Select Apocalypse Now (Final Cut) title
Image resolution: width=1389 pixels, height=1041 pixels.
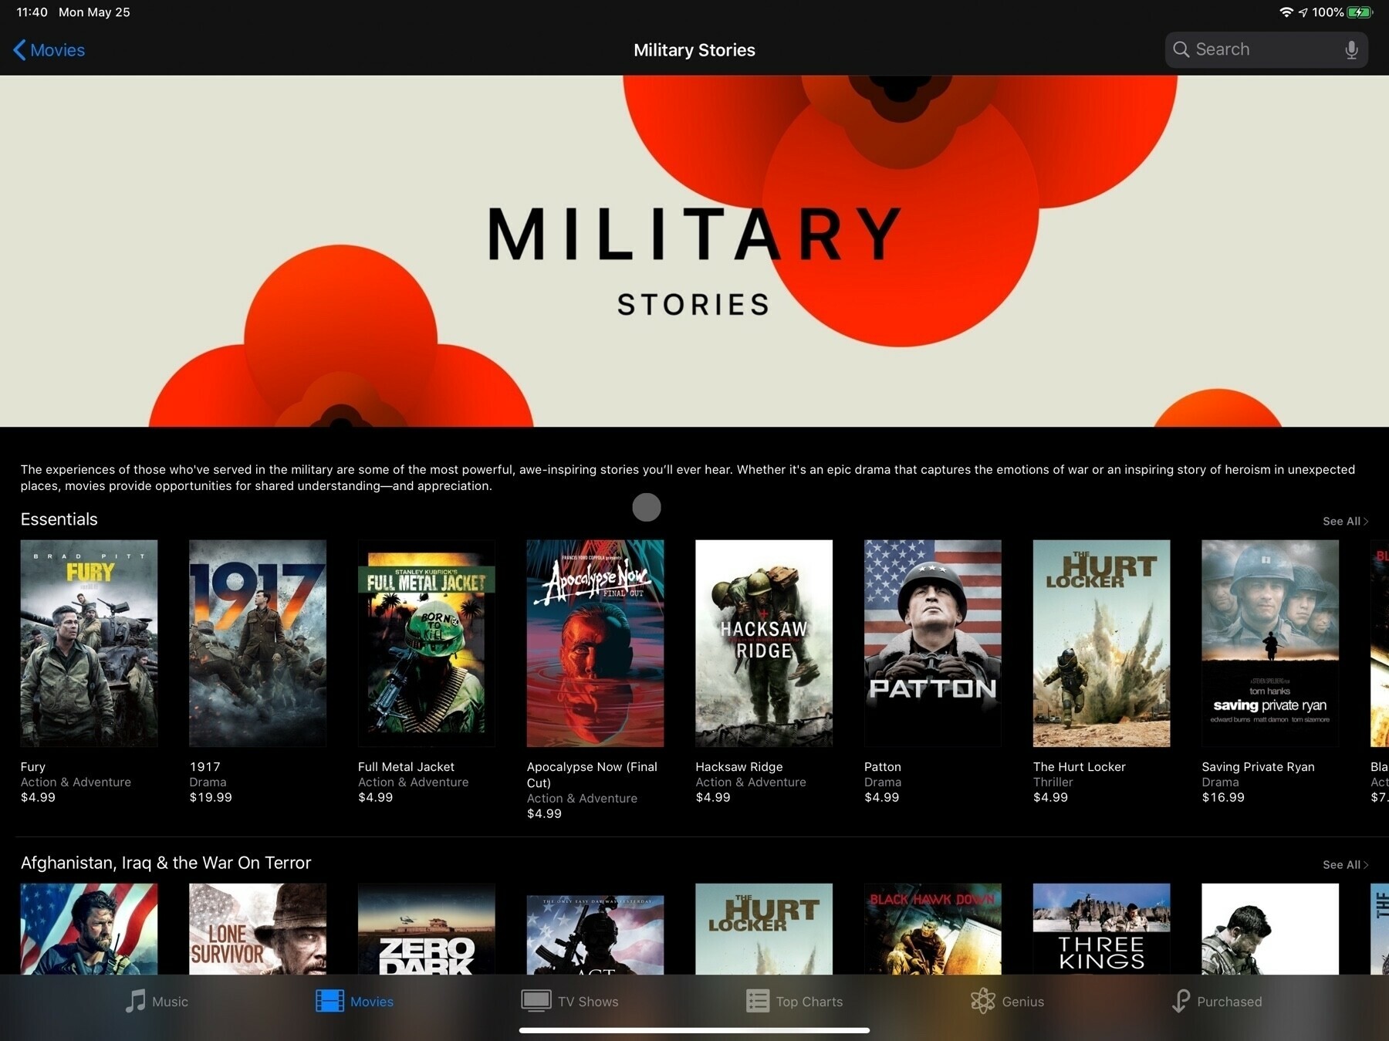pos(592,775)
